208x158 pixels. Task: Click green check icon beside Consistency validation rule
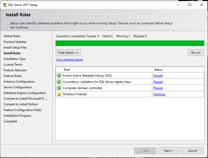pyautogui.click(x=59, y=82)
